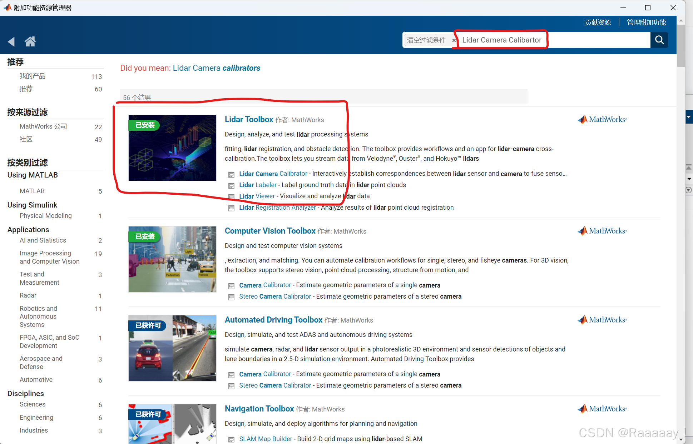This screenshot has width=693, height=444.
Task: Click the dark blue dropdown arrow at right edge
Action: (x=689, y=117)
